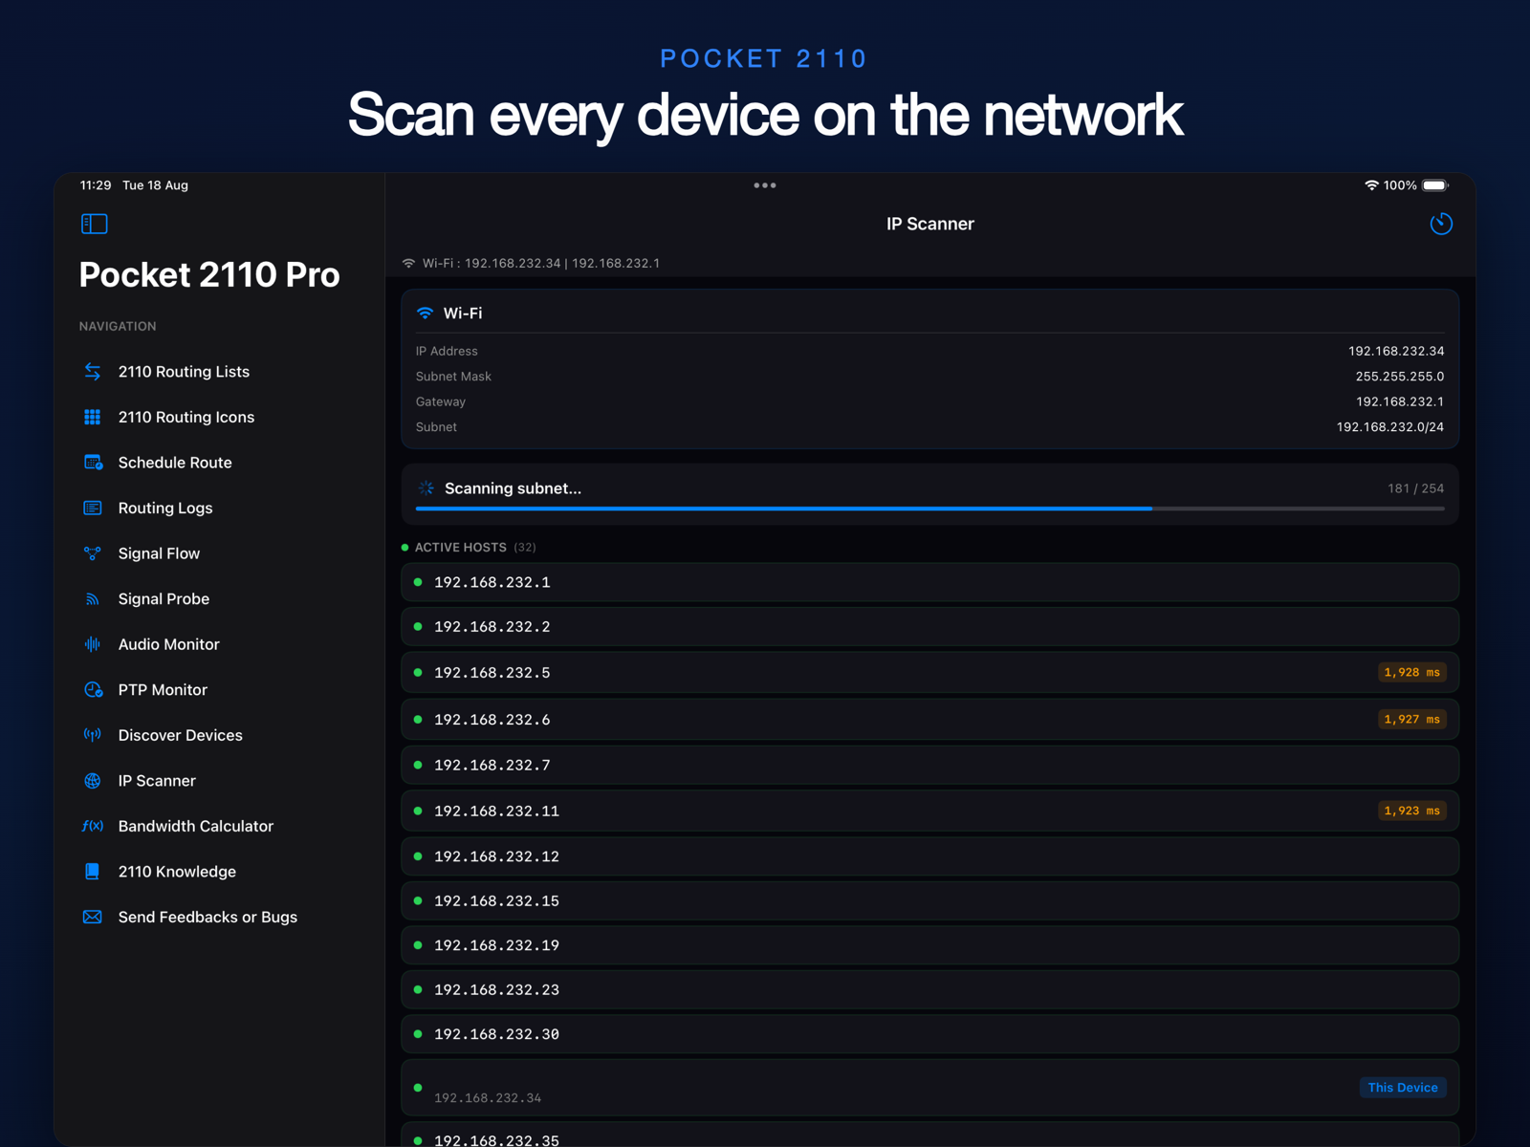Screen dimensions: 1530x1147
Task: Click the Wi-Fi icon in card header
Action: tap(426, 314)
